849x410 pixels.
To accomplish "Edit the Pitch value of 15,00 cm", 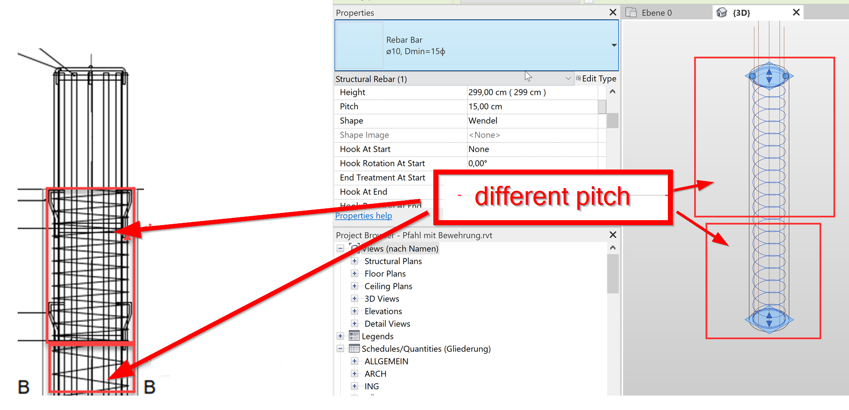I will pos(485,106).
